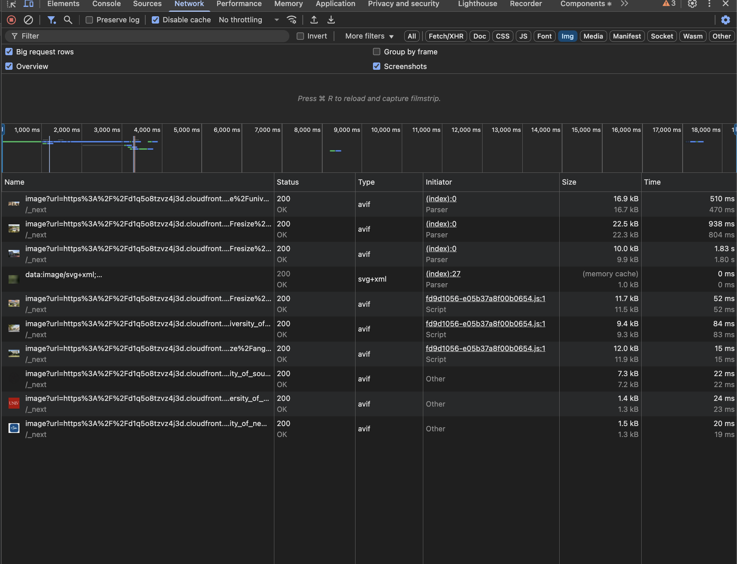This screenshot has height=564, width=737.
Task: Open the Lighthouse tab
Action: [x=477, y=4]
